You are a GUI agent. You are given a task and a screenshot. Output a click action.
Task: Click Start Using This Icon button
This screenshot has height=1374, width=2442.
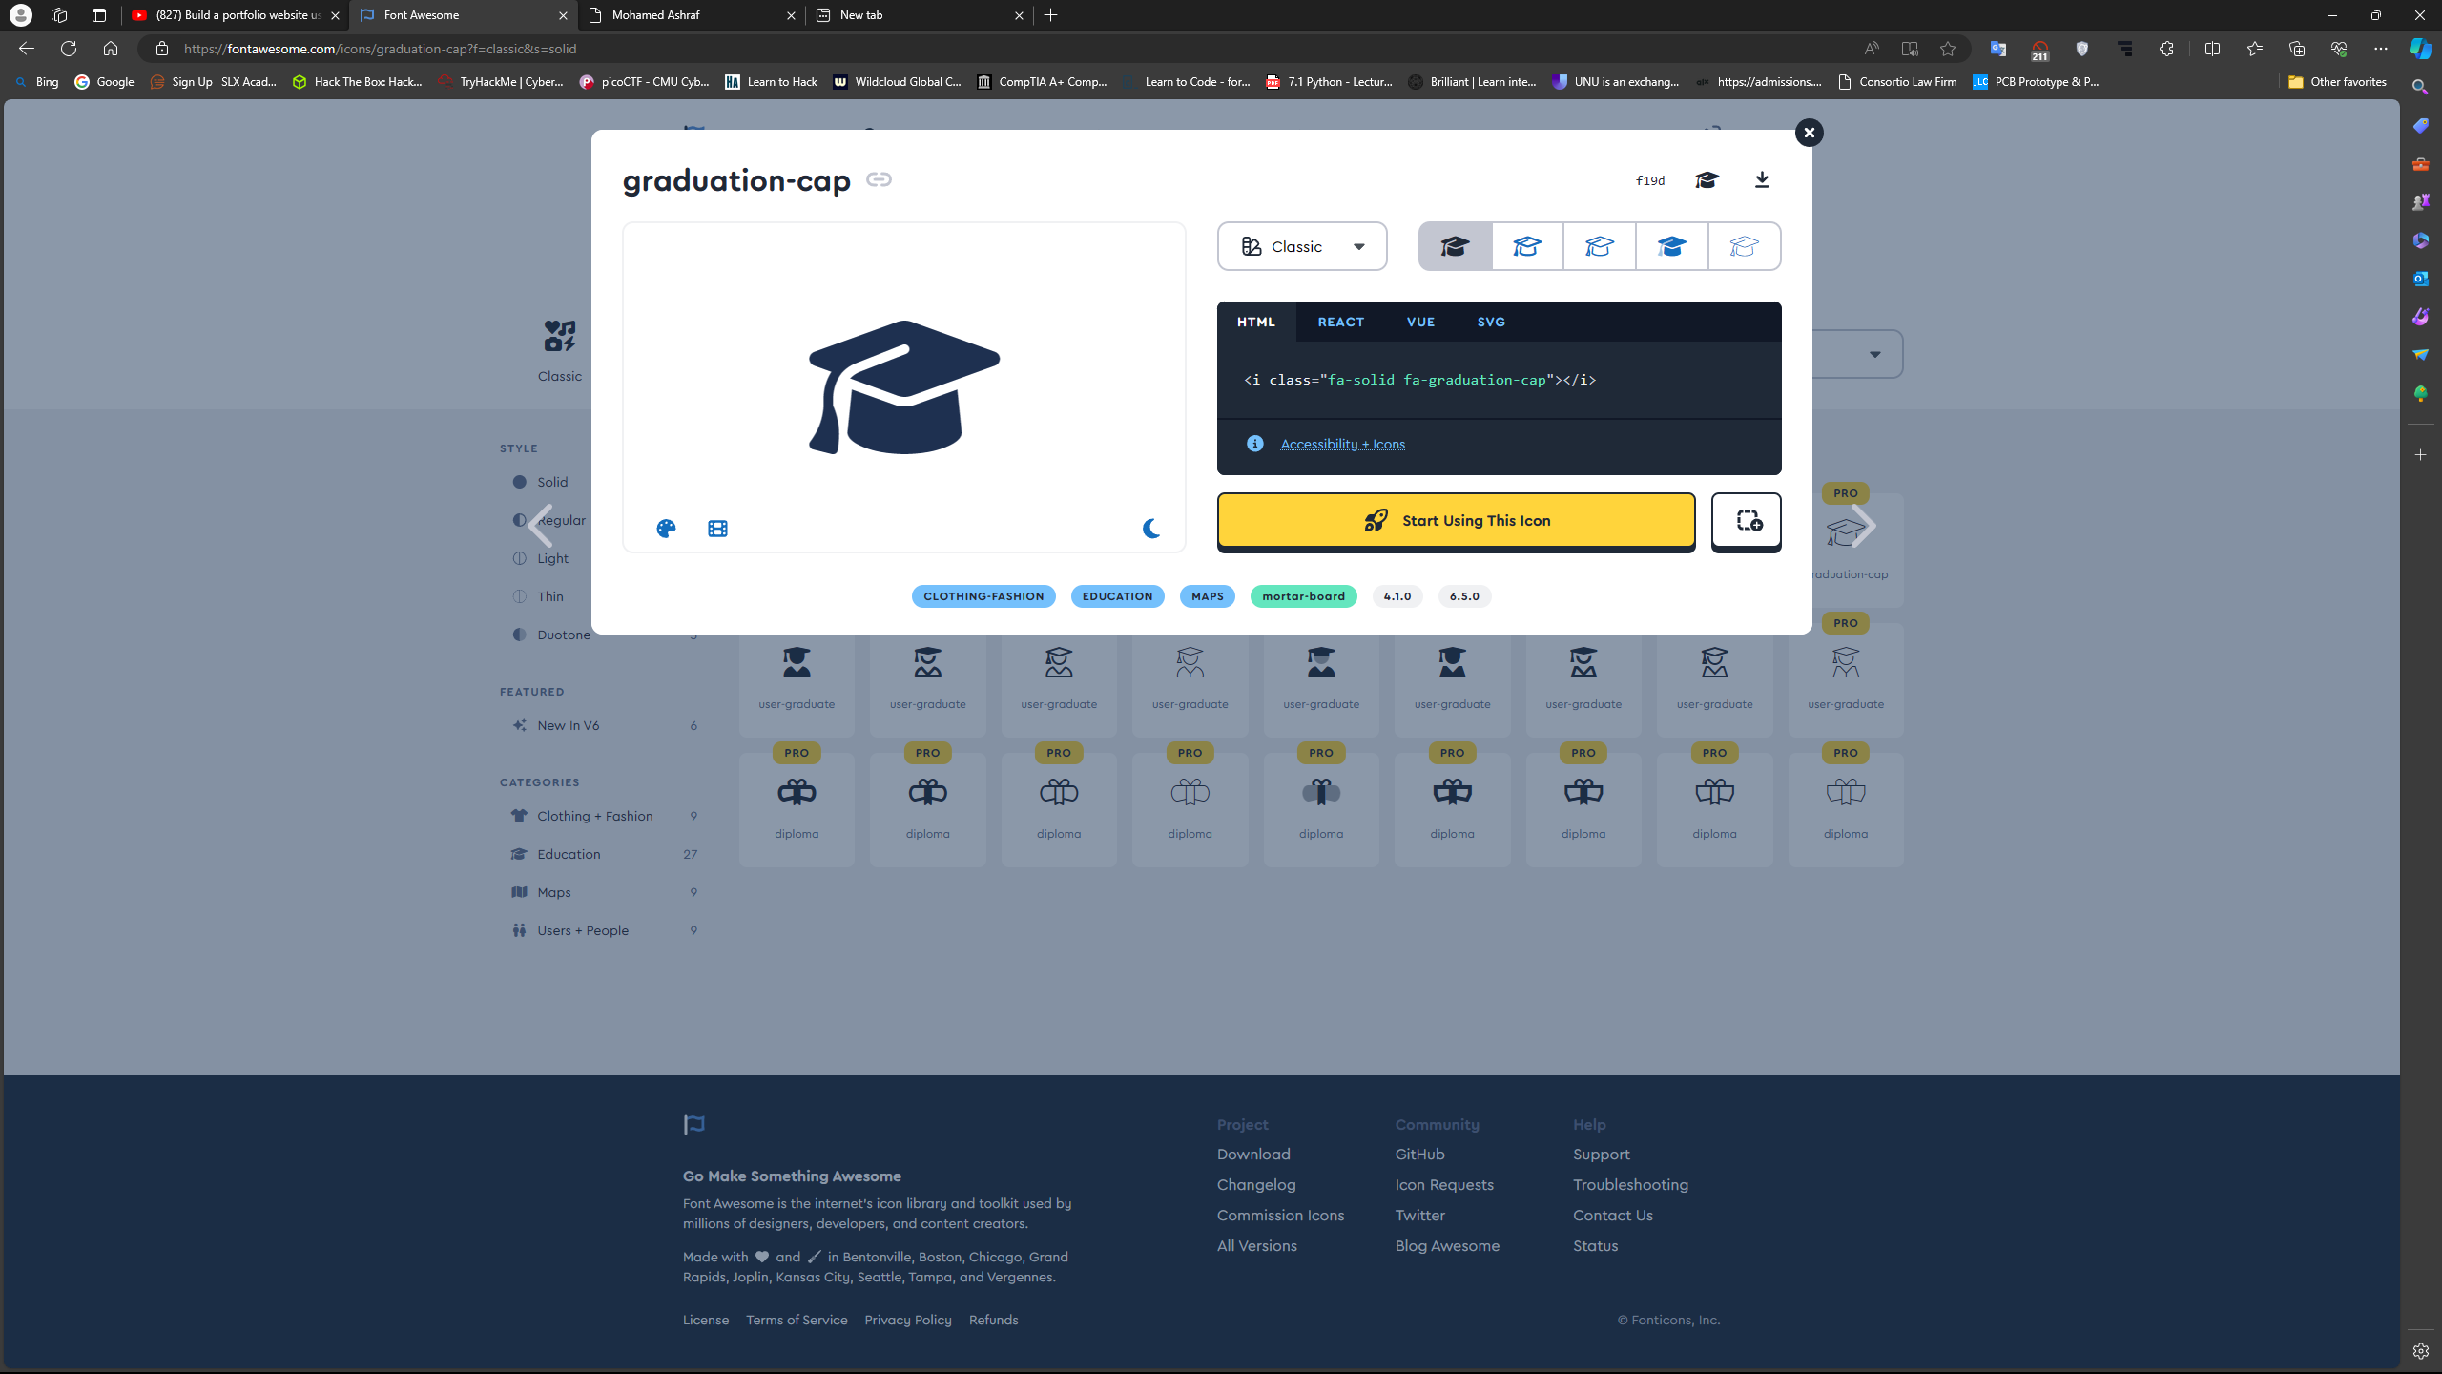[x=1456, y=521]
